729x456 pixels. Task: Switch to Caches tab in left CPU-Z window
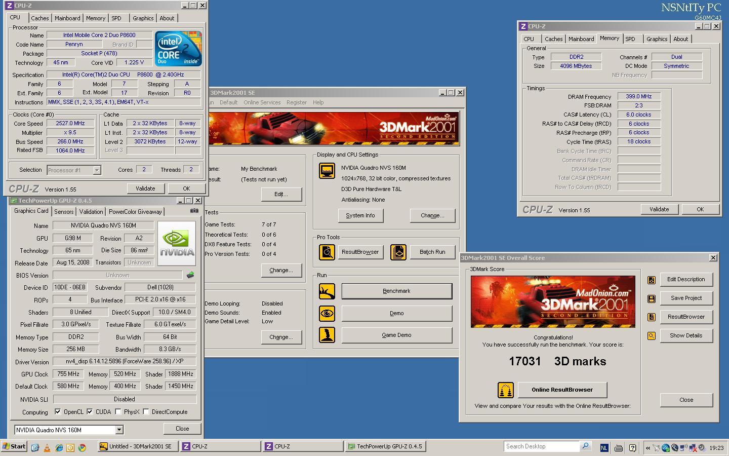tap(40, 18)
